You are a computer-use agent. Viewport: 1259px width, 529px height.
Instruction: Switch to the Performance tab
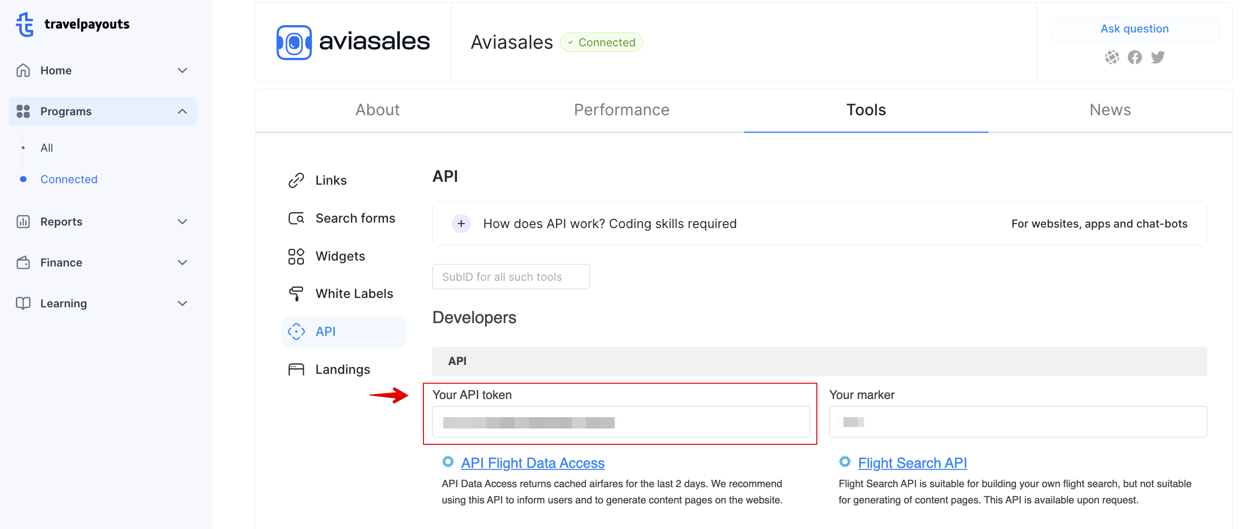621,110
